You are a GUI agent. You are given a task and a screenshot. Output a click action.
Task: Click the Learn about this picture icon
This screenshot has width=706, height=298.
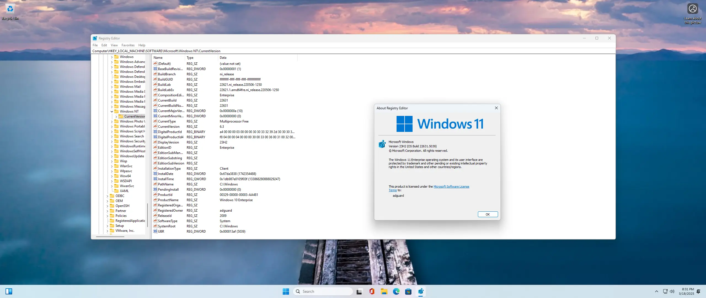(692, 9)
